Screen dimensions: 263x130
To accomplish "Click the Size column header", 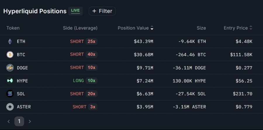I will 201,28.
